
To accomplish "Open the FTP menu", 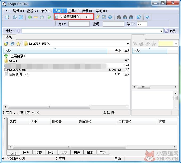I will [x=8, y=11].
